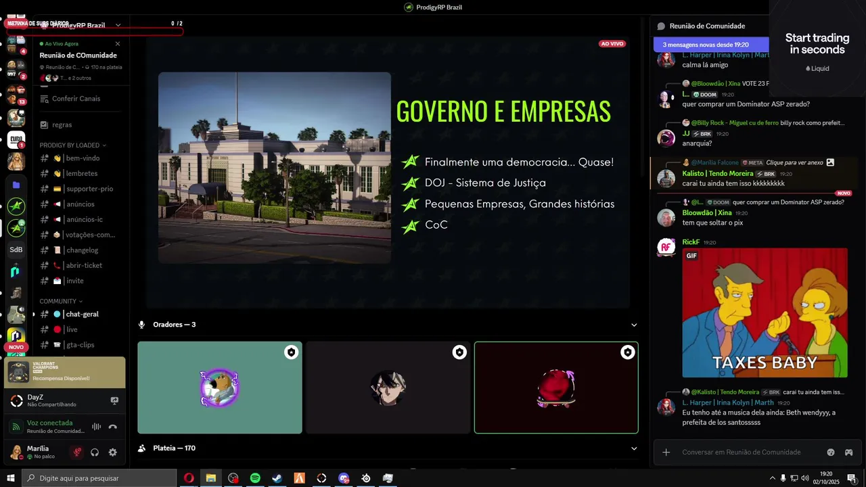
Task: Jump to 3 mensagens novas banner
Action: pyautogui.click(x=711, y=45)
